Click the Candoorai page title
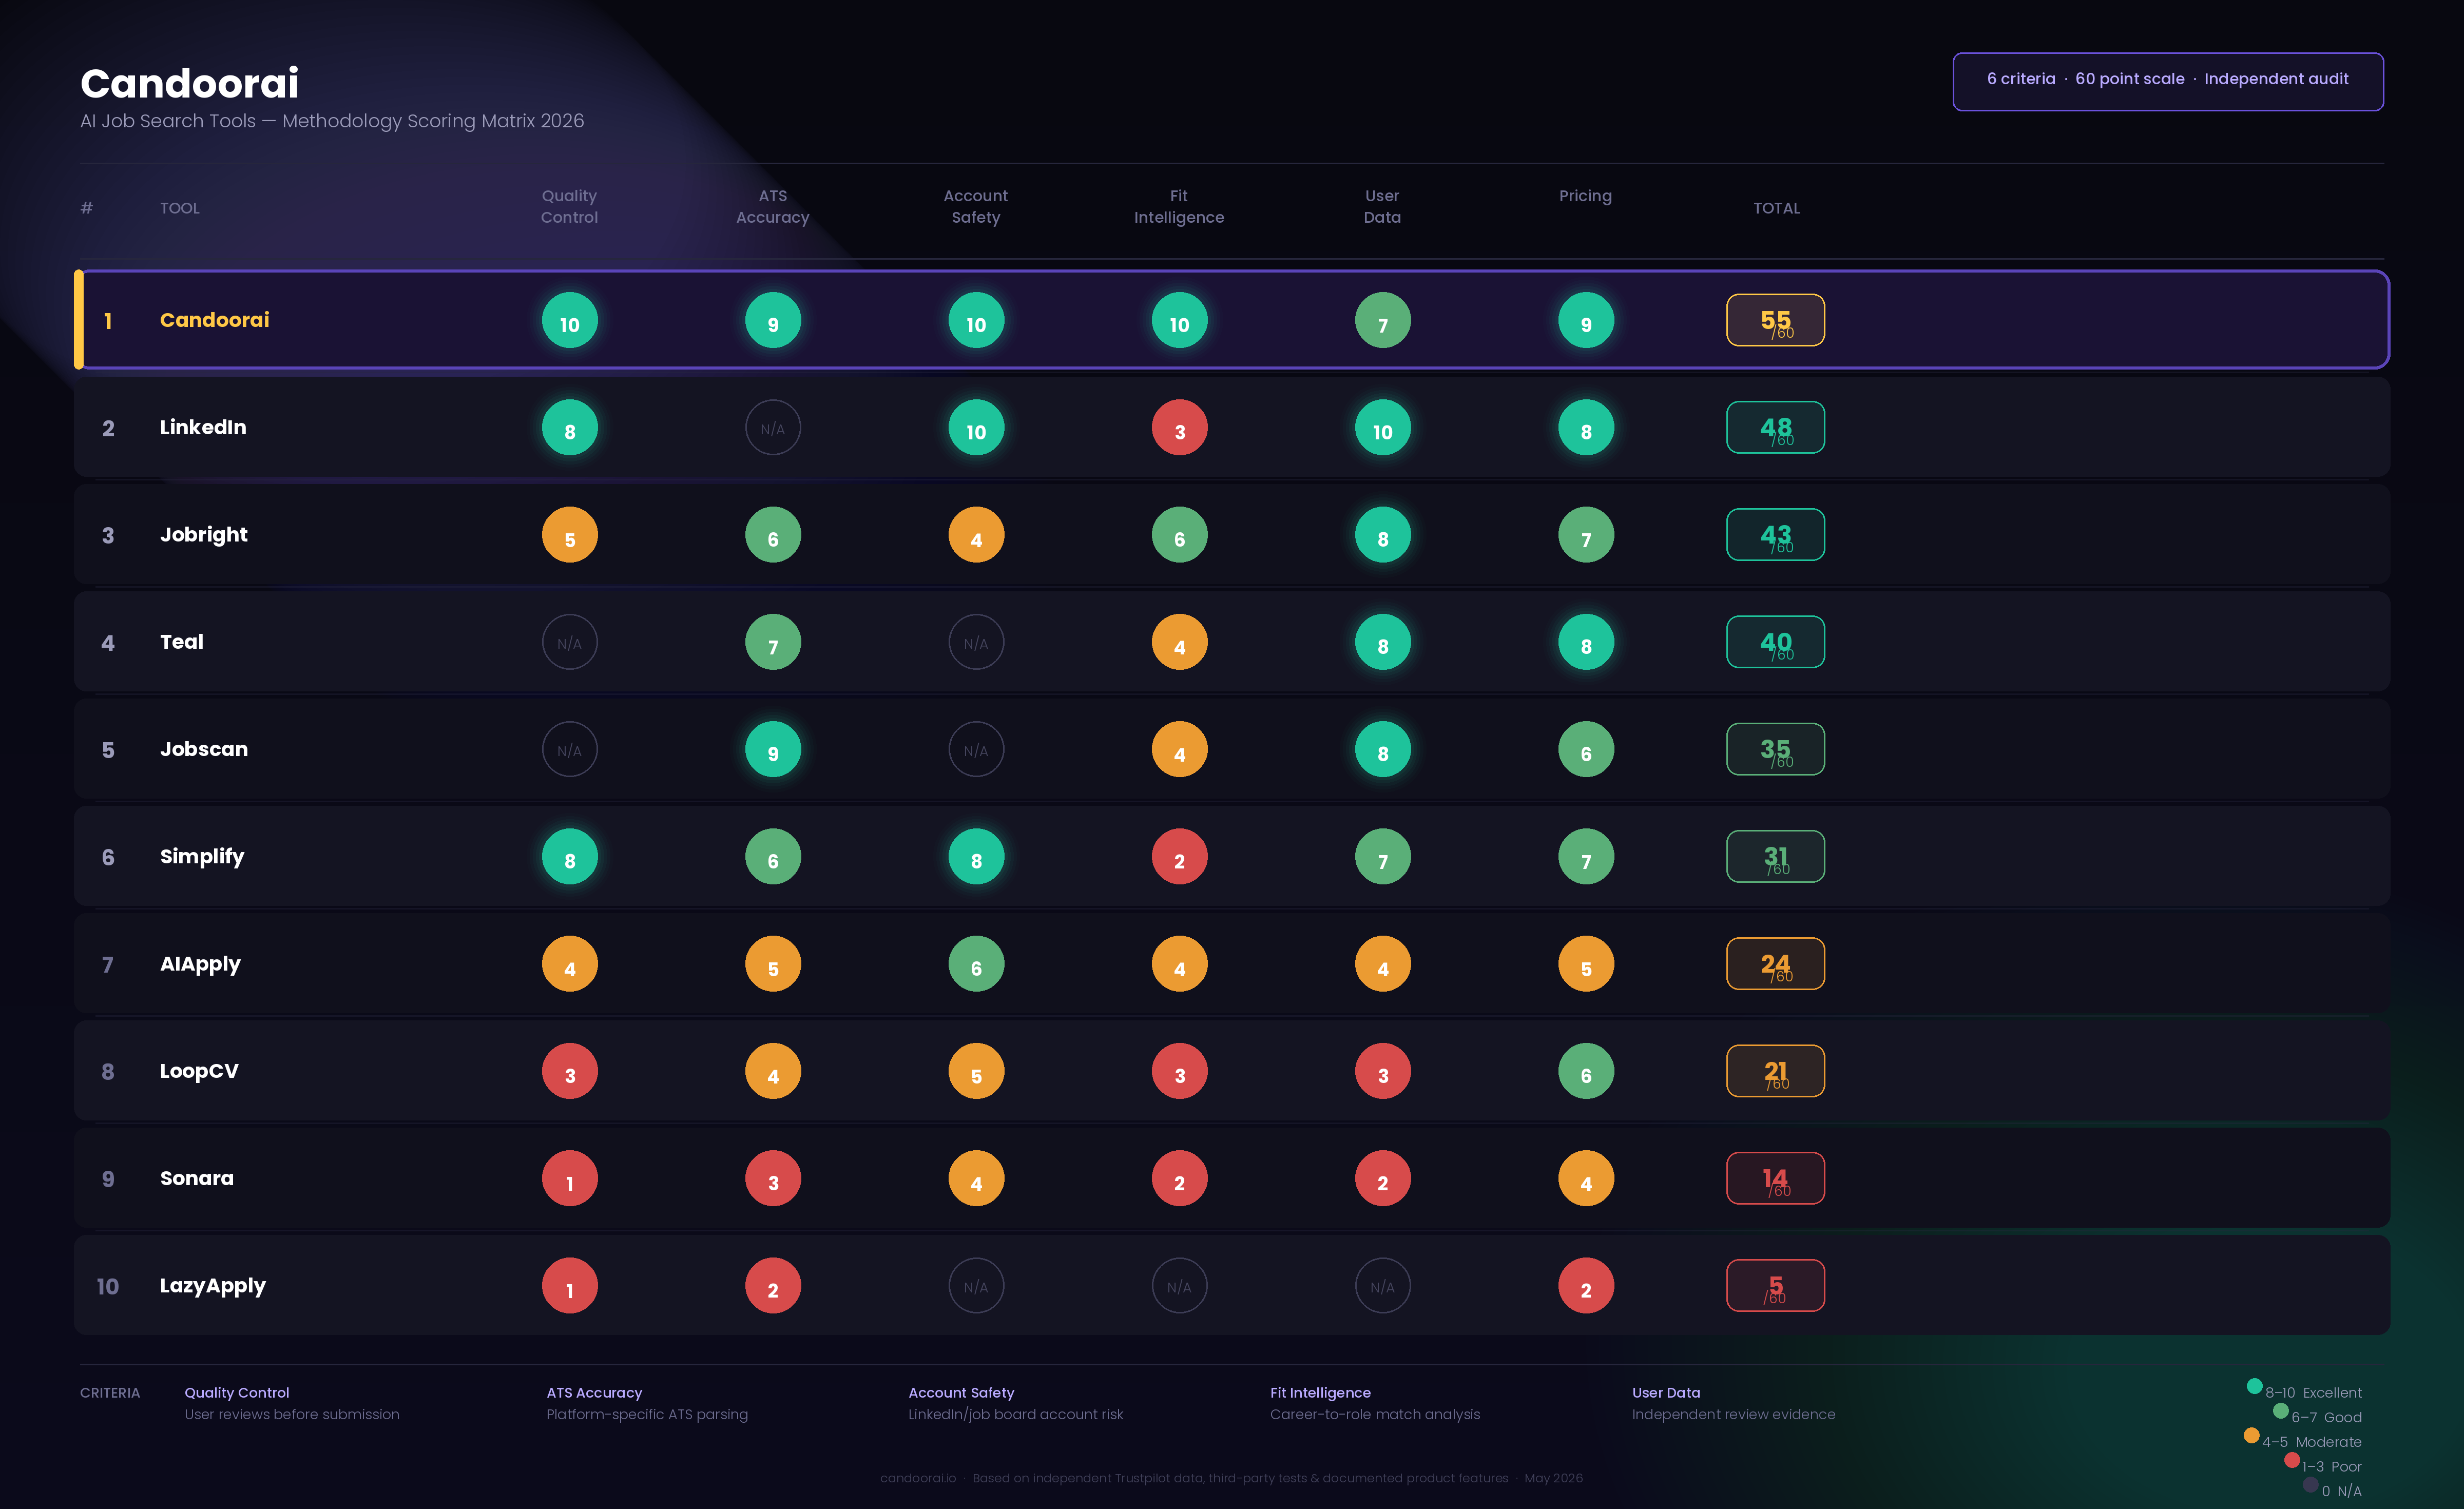The width and height of the screenshot is (2464, 1509). coord(190,83)
